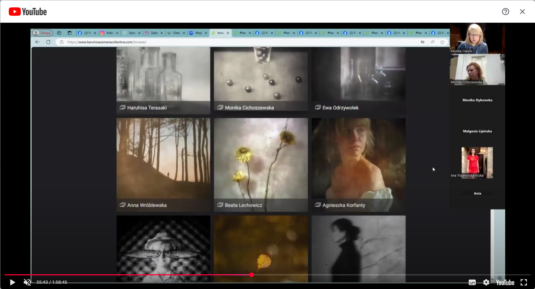This screenshot has width=535, height=289.
Task: Open the player settings gear
Action: [486, 282]
